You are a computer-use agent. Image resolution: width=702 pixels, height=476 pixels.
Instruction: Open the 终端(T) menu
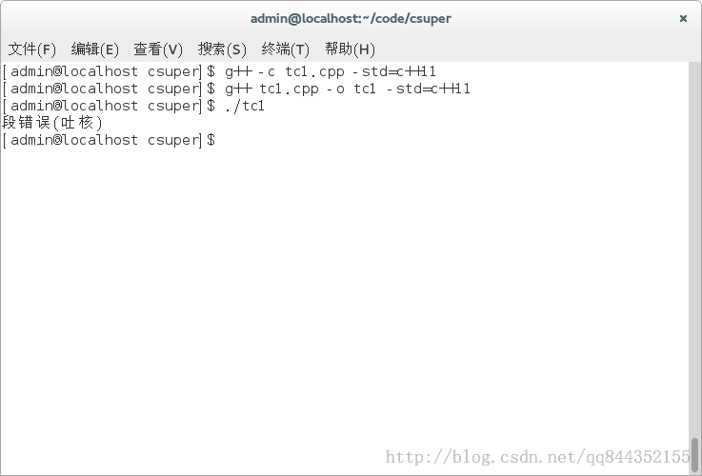pyautogui.click(x=286, y=49)
